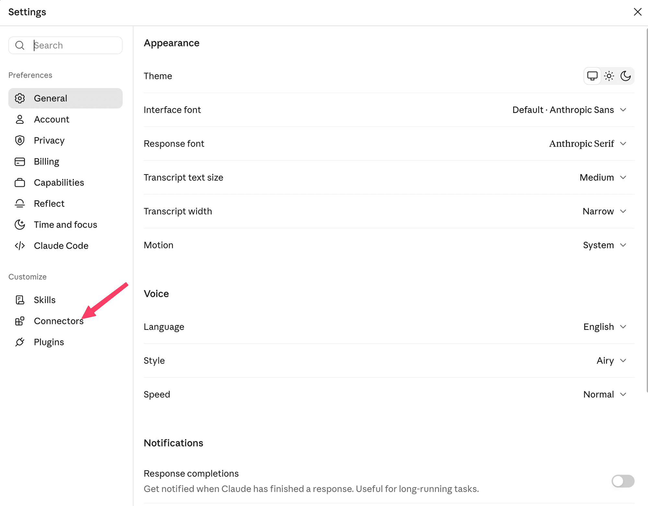648x506 pixels.
Task: Open the Billing section
Action: coord(65,162)
